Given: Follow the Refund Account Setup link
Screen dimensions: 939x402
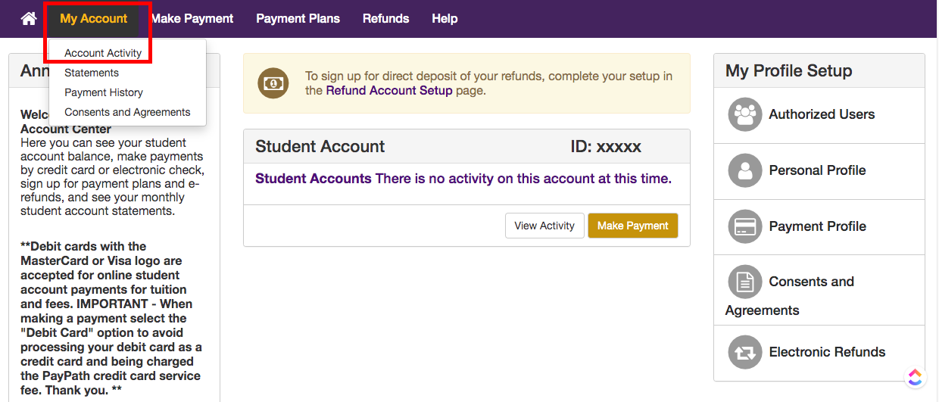Looking at the screenshot, I should click(x=389, y=90).
